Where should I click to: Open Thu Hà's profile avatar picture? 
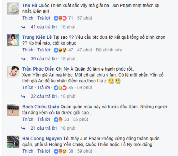point(13,8)
